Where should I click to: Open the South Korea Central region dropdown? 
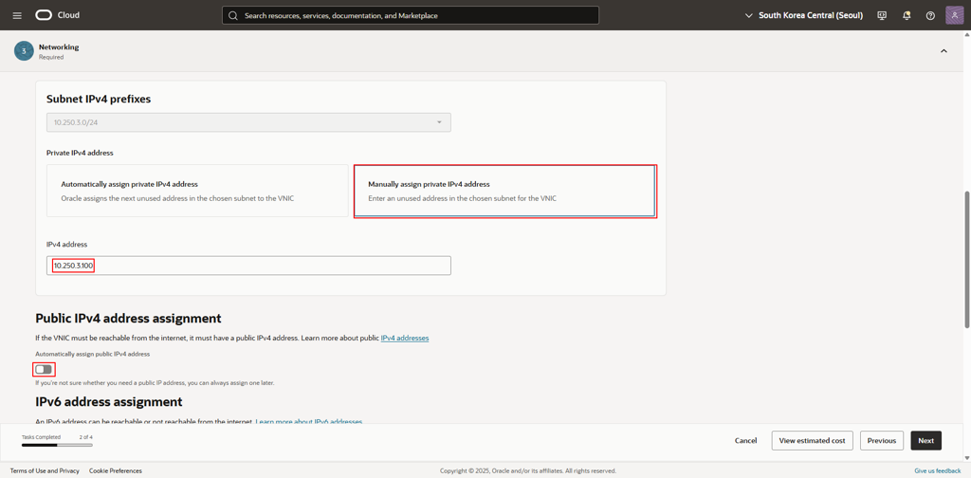(x=804, y=15)
